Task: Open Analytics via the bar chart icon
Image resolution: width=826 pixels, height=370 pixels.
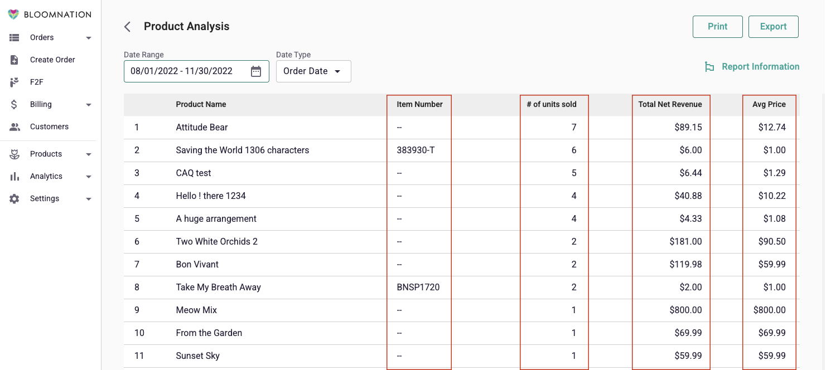Action: [x=15, y=176]
